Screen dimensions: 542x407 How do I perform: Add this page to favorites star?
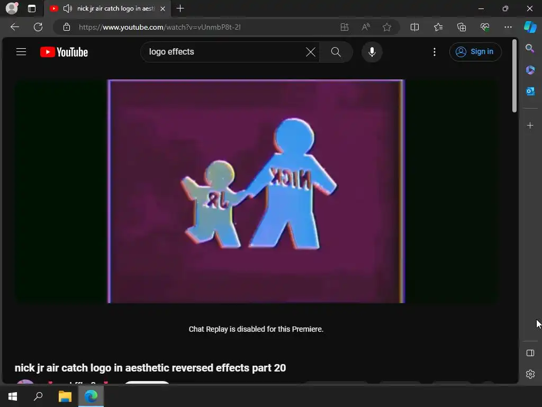click(x=387, y=27)
